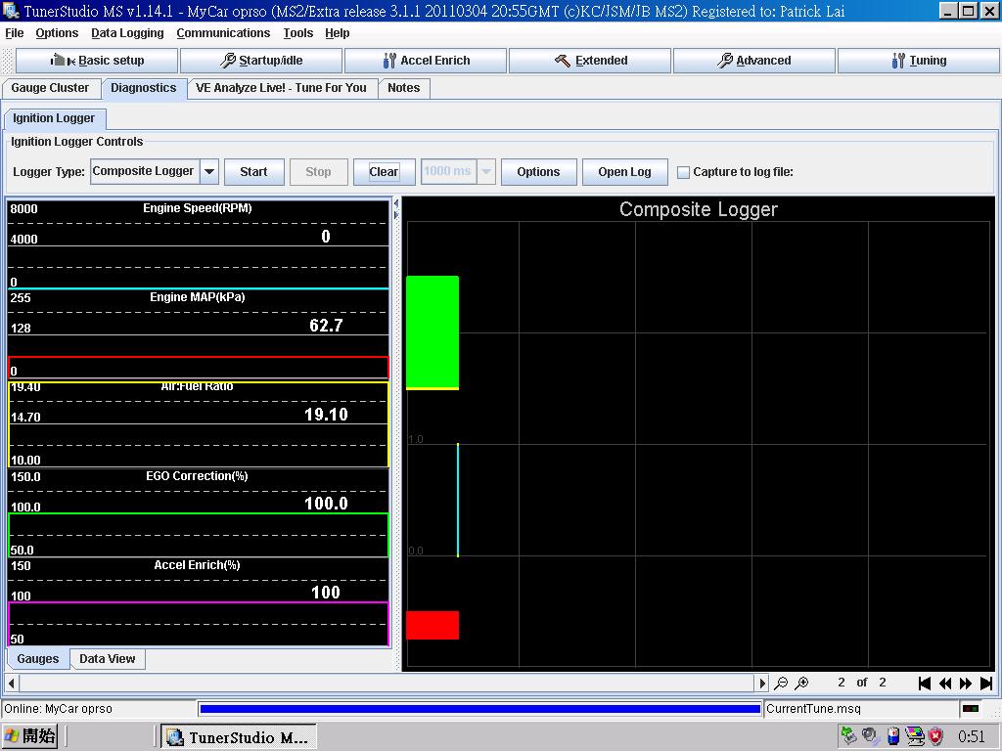The image size is (1002, 751).
Task: Collapse the gauges panel via divider arrow
Action: pos(396,203)
